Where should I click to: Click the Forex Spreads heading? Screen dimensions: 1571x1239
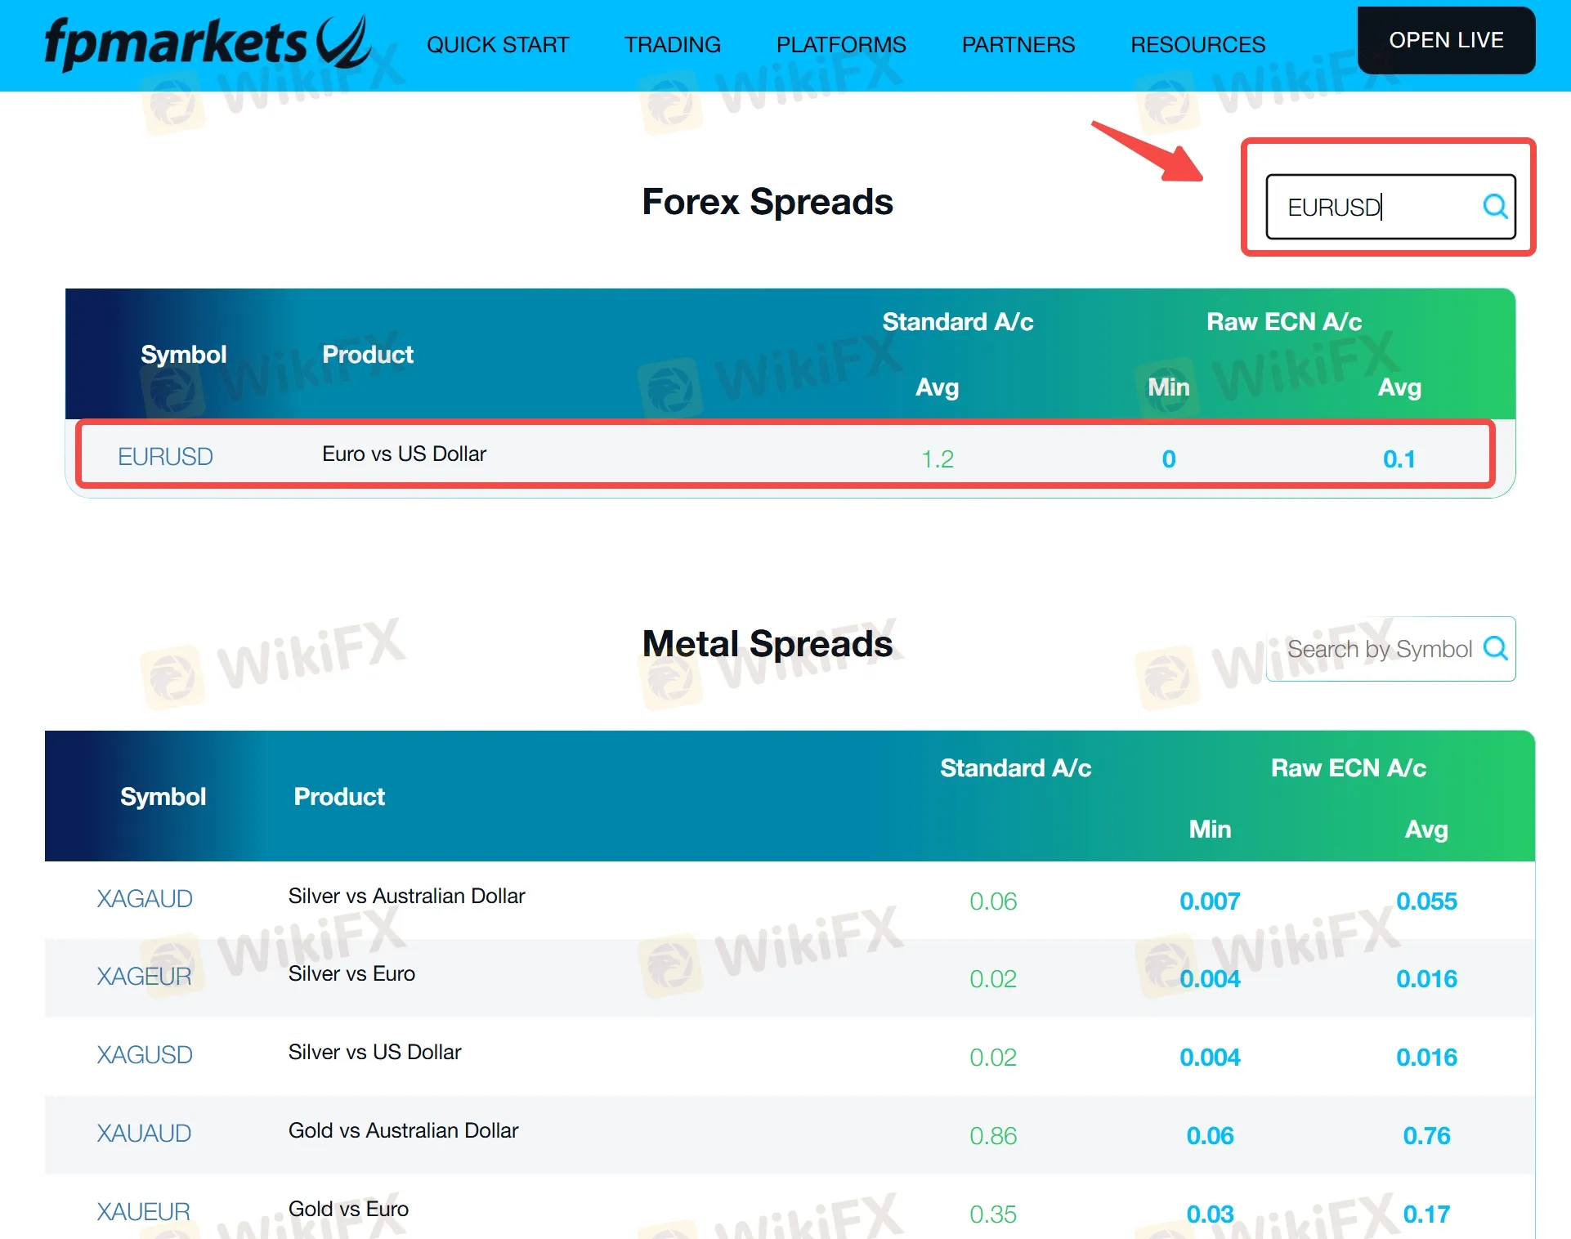pos(768,201)
